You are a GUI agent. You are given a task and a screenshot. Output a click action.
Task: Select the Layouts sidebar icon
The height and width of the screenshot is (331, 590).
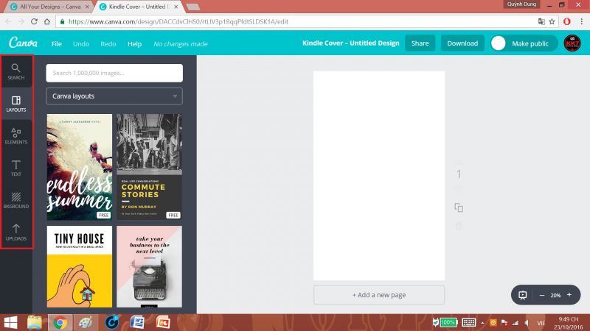pos(15,104)
